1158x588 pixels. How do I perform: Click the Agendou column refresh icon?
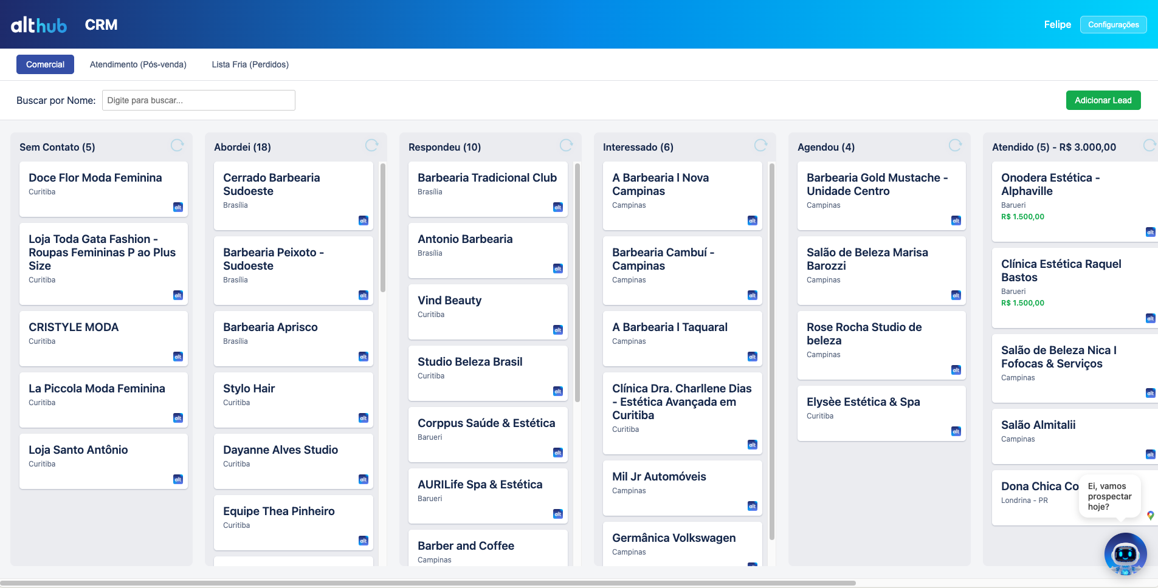point(955,145)
